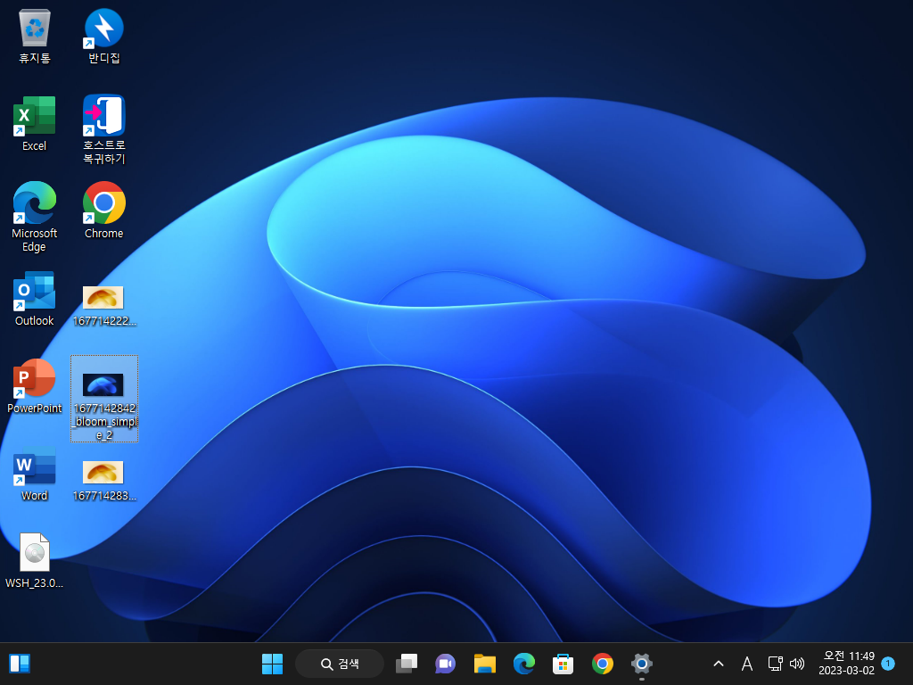Launch Microsoft Edge from the taskbar
The image size is (913, 685).
524,664
